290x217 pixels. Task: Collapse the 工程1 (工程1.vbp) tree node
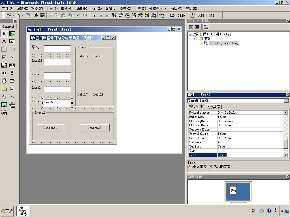pyautogui.click(x=190, y=34)
